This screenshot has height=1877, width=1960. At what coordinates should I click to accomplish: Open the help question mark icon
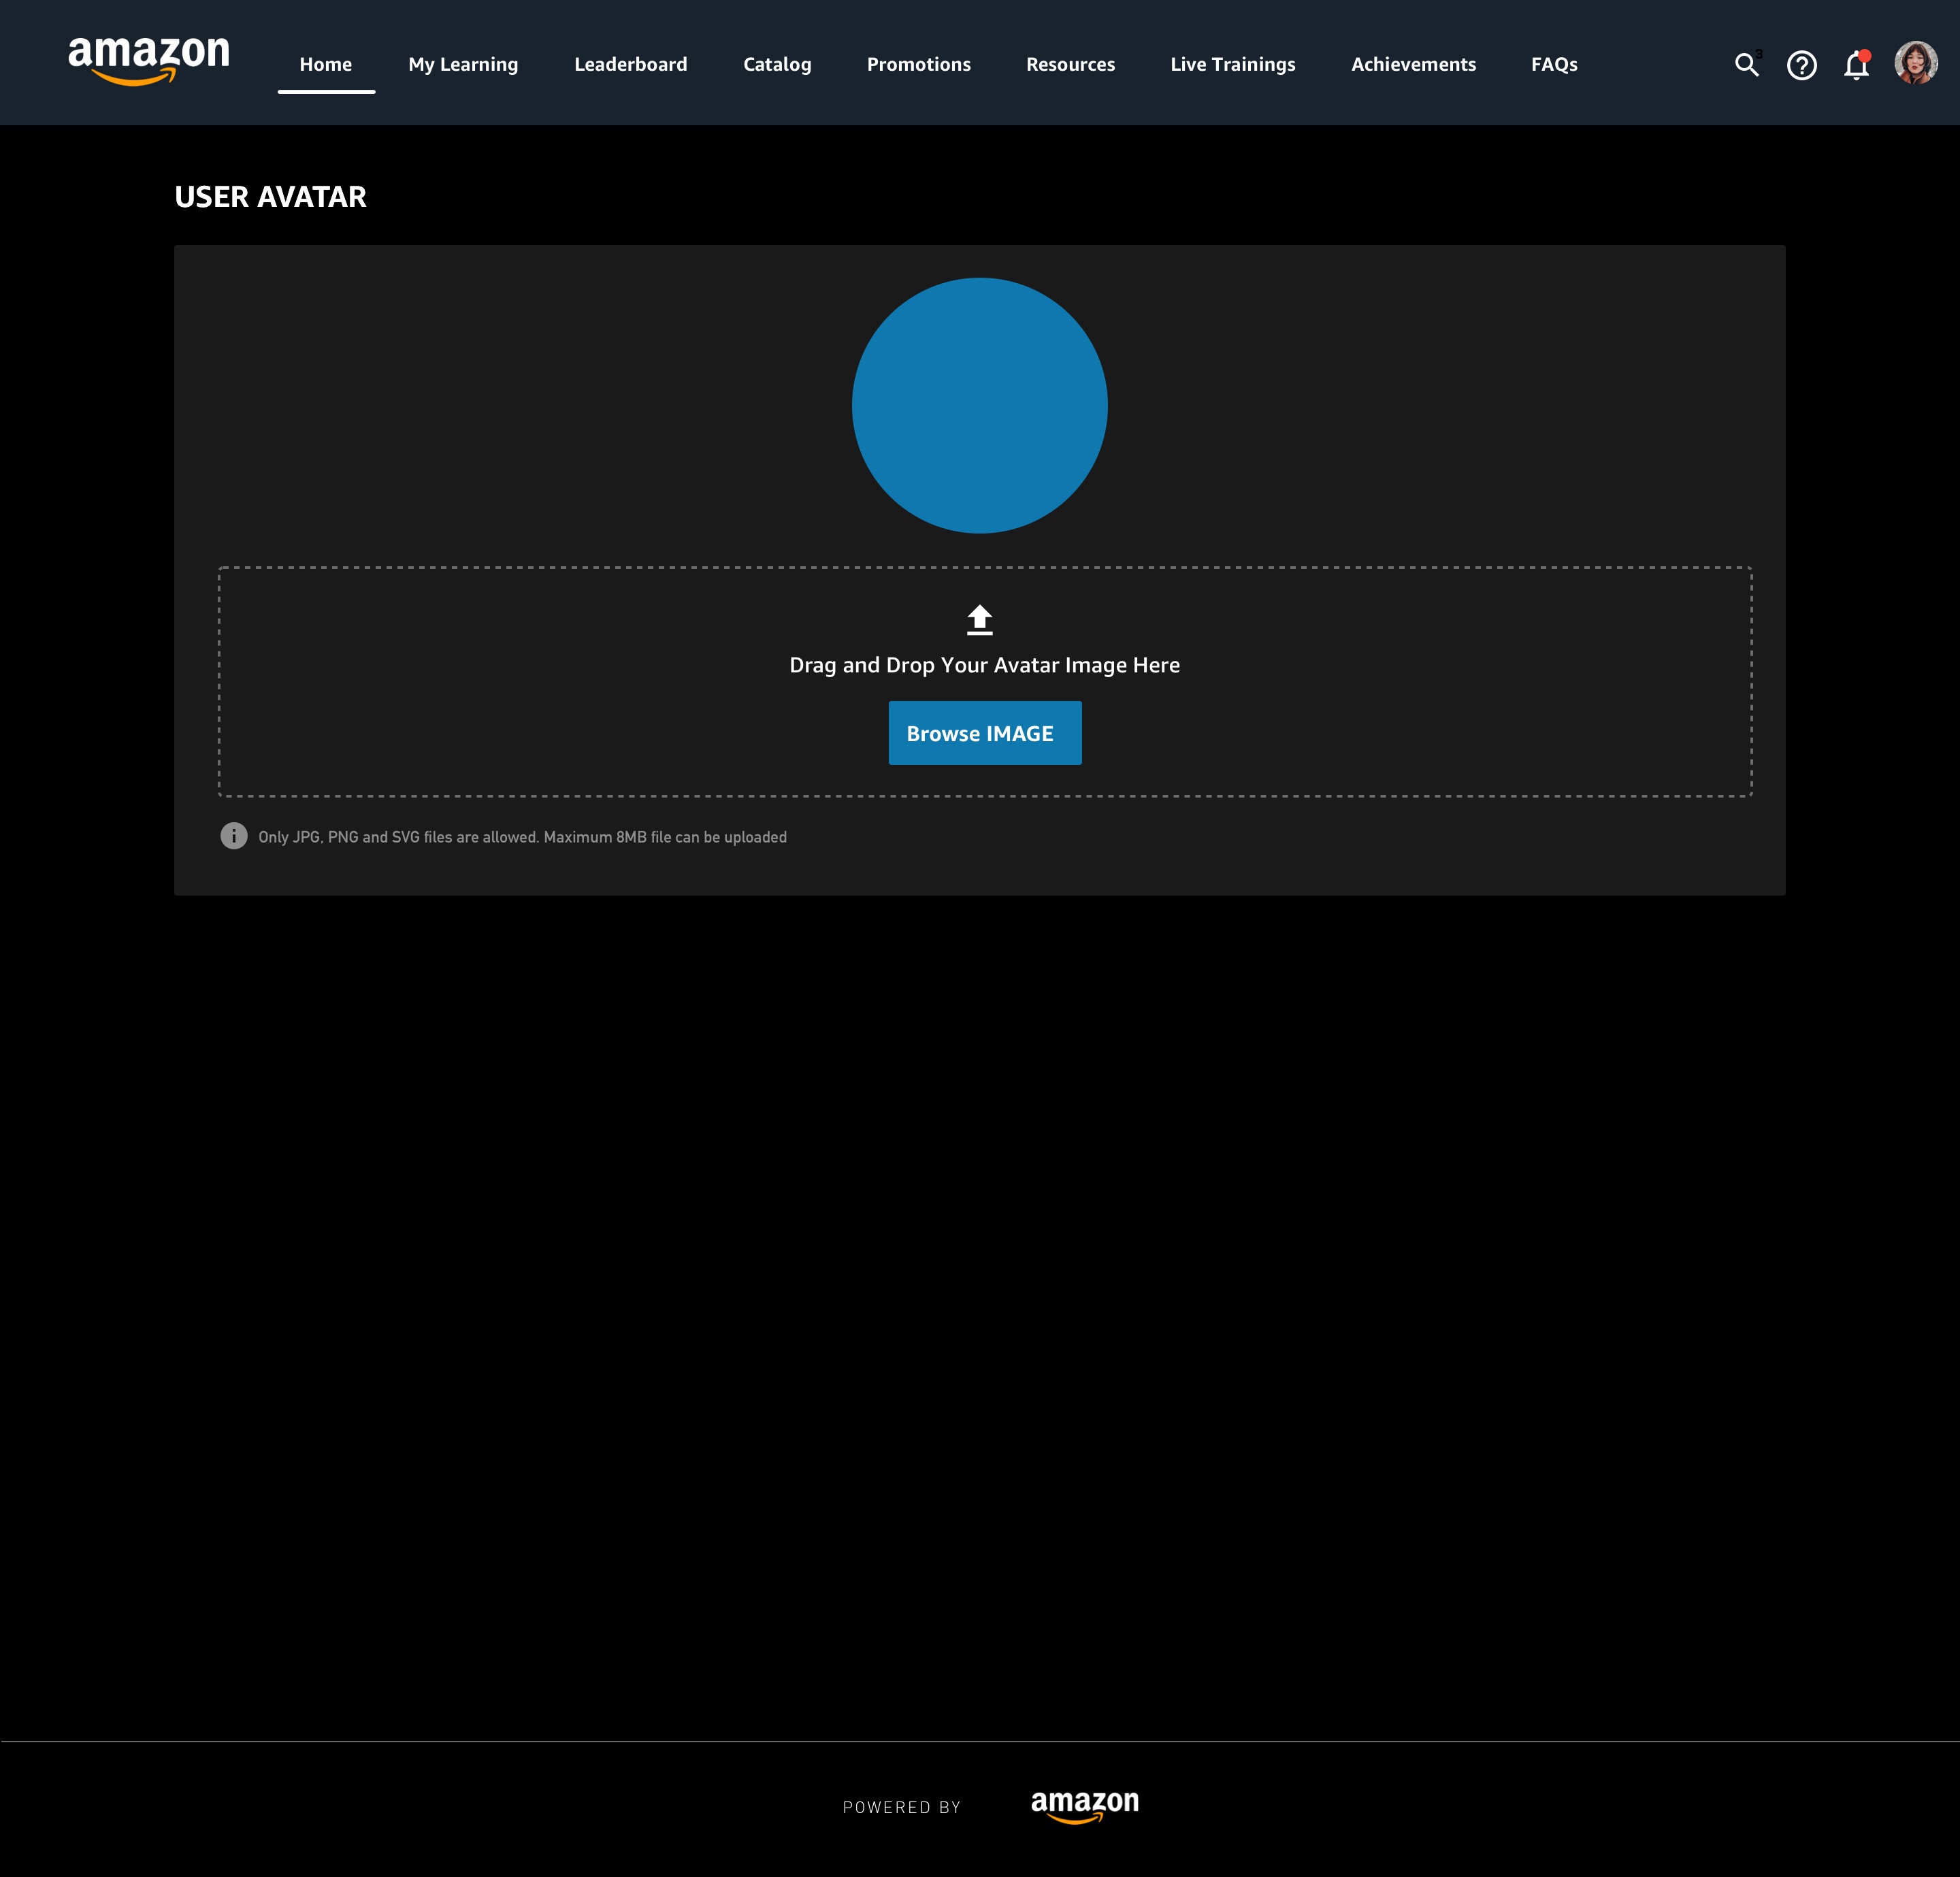tap(1802, 65)
